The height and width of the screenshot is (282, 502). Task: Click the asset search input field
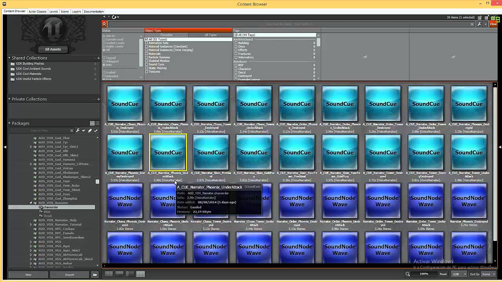click(288, 24)
